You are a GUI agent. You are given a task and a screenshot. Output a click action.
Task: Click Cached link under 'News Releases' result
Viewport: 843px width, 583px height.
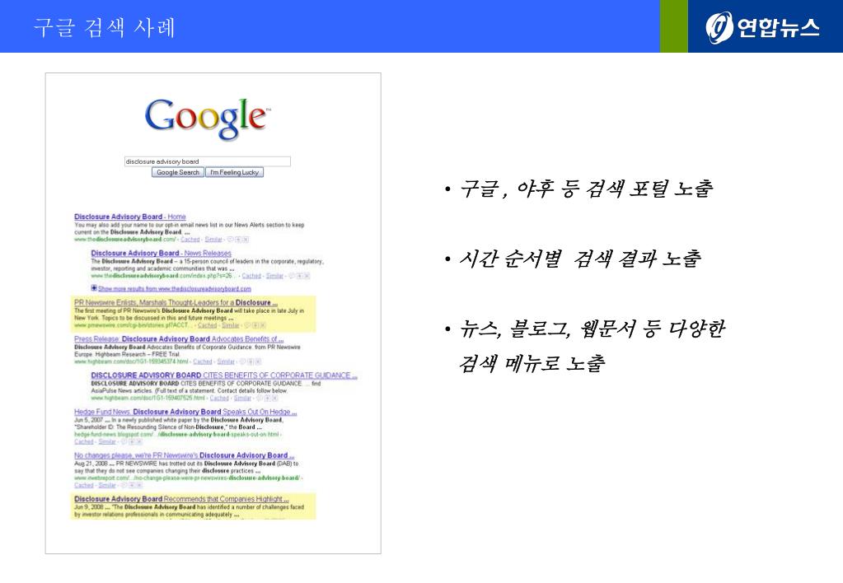[x=251, y=276]
